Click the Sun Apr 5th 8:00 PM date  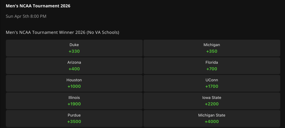[26, 16]
